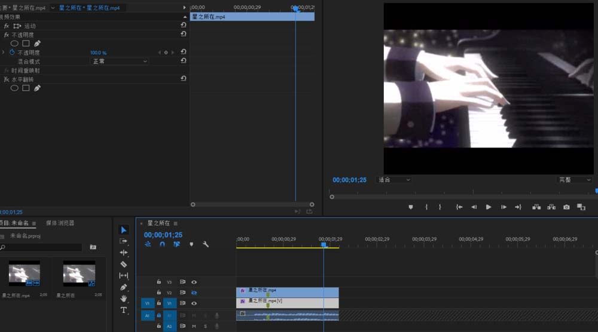The image size is (598, 332).
Task: Draw free bezier mask under 不透明度
Action: (37, 44)
